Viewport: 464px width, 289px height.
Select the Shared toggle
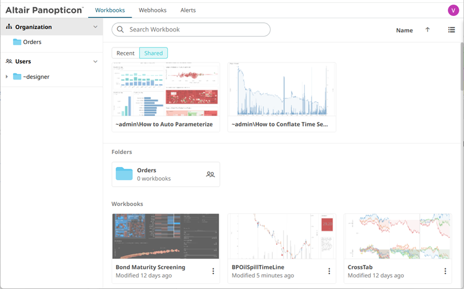tap(153, 53)
